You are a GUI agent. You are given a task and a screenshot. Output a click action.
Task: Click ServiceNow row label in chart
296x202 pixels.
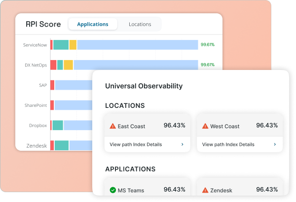click(35, 45)
